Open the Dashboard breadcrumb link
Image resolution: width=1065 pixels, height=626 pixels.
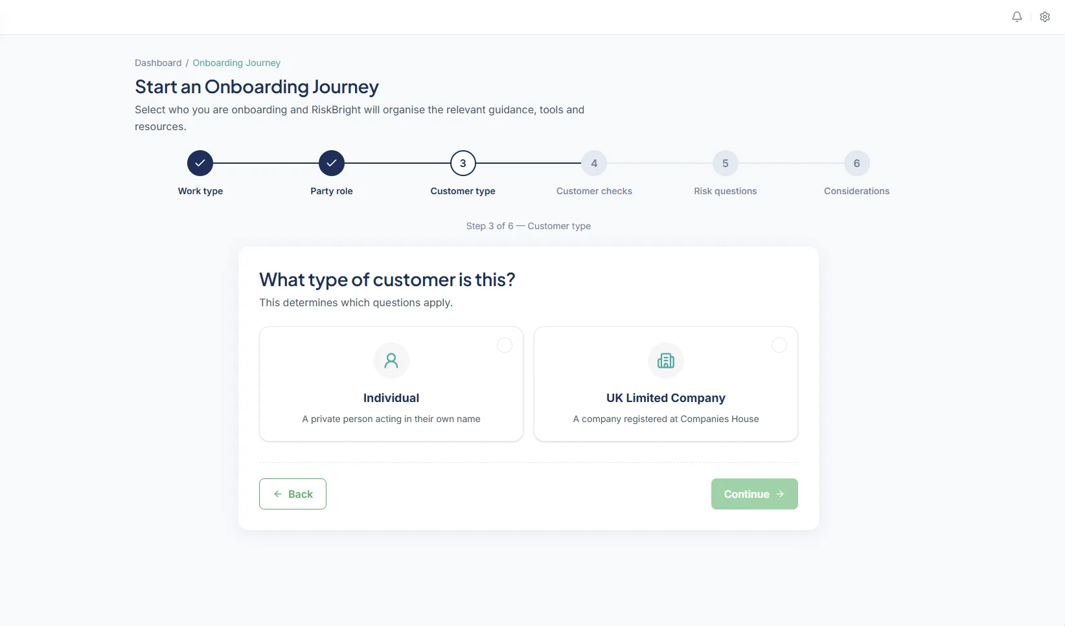click(158, 63)
